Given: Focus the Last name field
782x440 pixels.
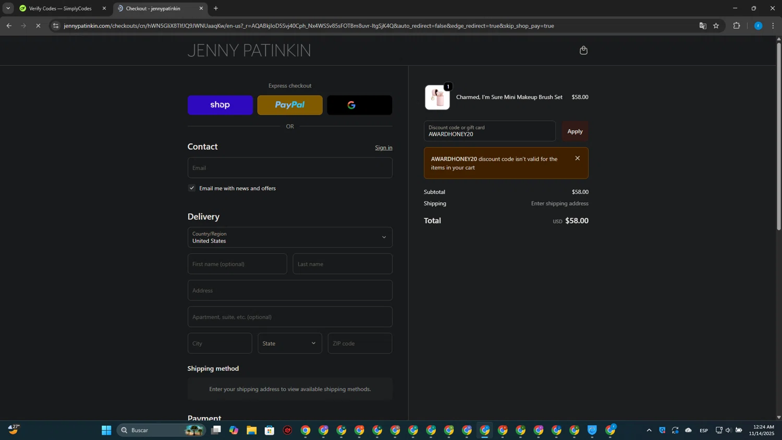Looking at the screenshot, I should (x=343, y=264).
